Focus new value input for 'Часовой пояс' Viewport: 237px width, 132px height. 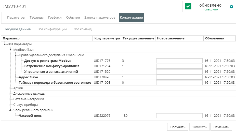point(179,116)
